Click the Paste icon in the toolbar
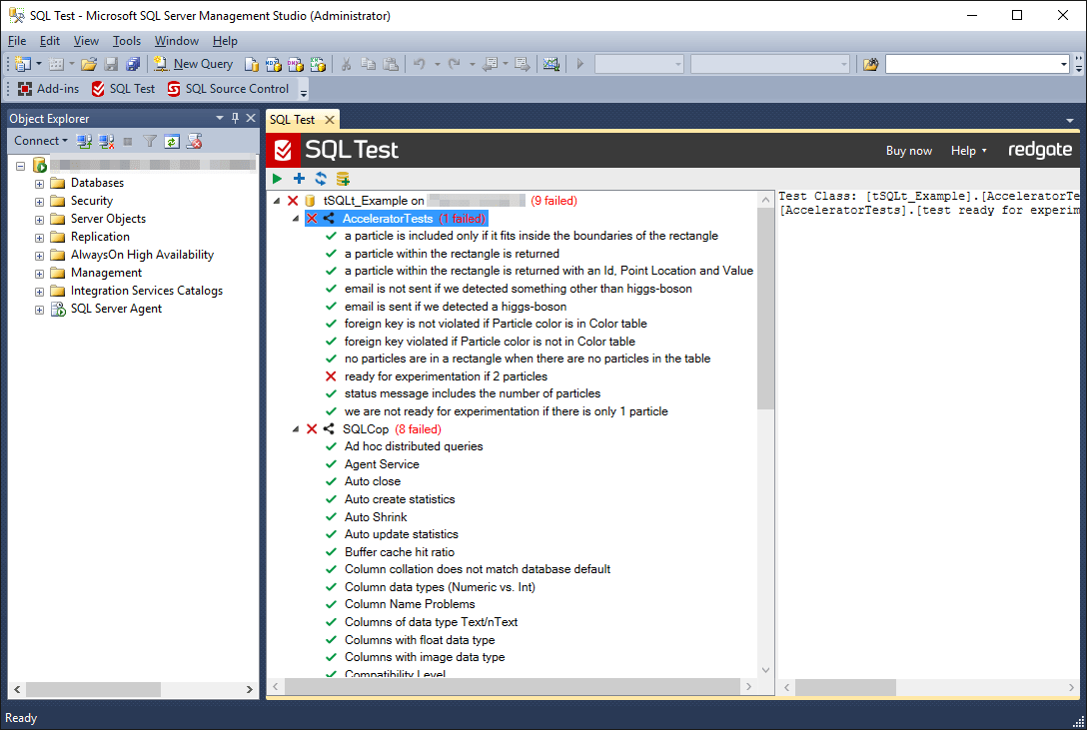 [391, 64]
